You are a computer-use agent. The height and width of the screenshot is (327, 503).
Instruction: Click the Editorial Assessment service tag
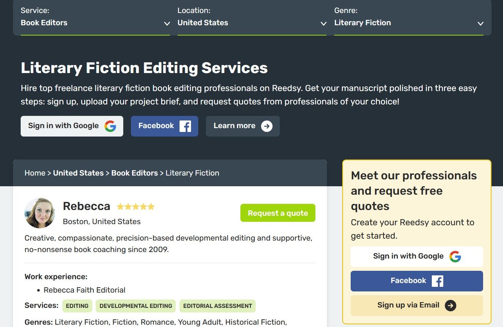pos(217,306)
